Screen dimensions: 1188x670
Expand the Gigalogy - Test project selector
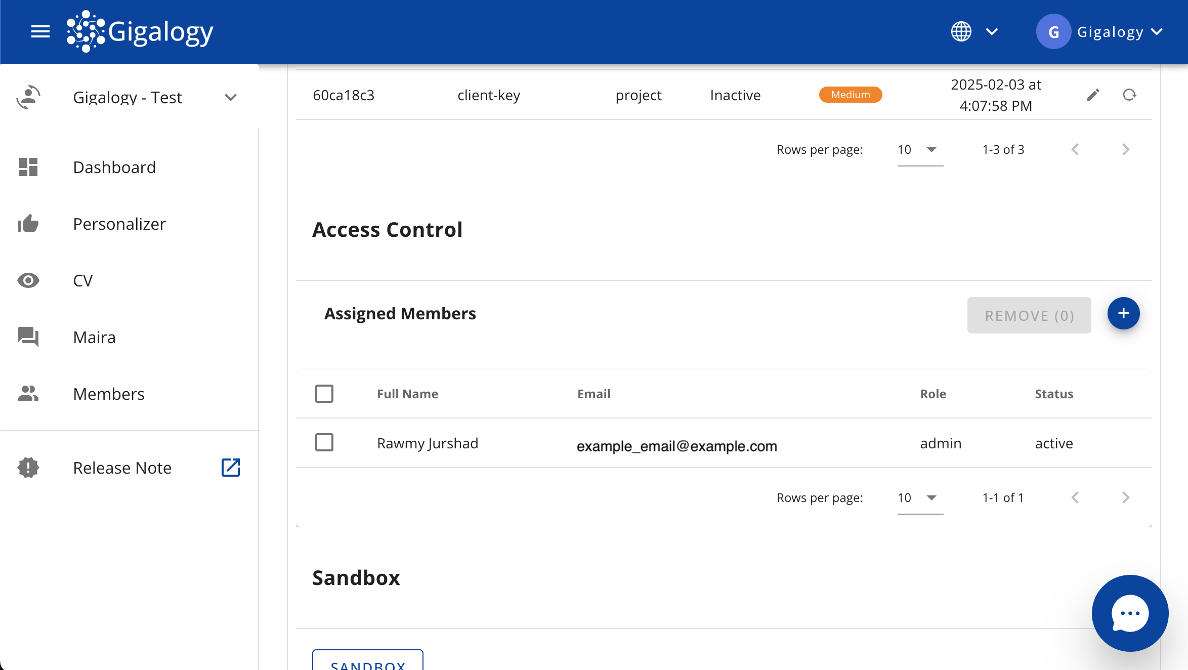click(231, 97)
